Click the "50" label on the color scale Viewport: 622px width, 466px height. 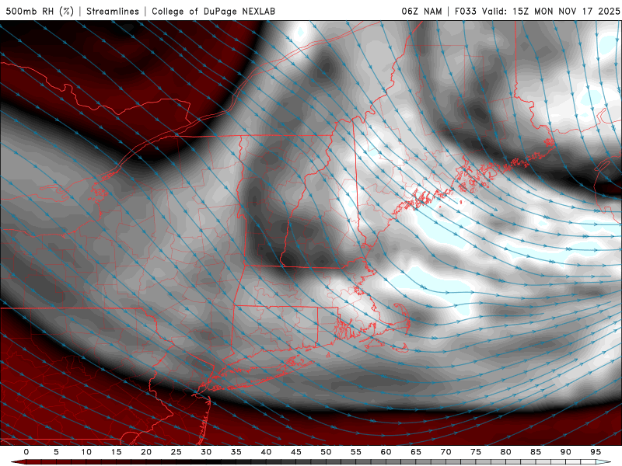tap(326, 452)
